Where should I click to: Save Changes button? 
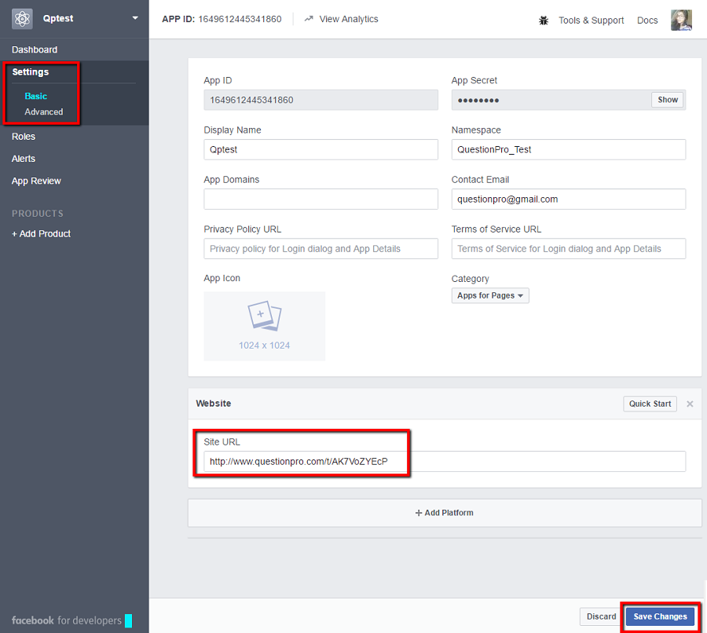click(x=660, y=617)
